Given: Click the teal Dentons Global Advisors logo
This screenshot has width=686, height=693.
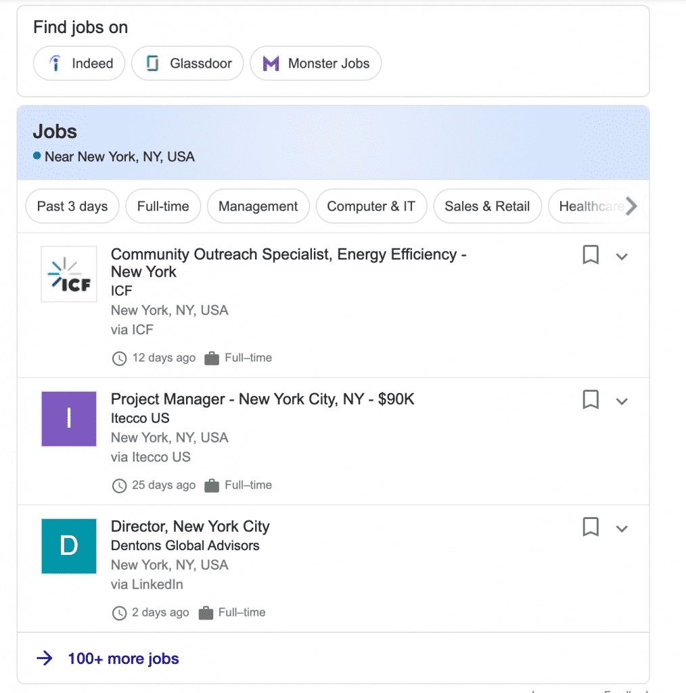Looking at the screenshot, I should [68, 546].
